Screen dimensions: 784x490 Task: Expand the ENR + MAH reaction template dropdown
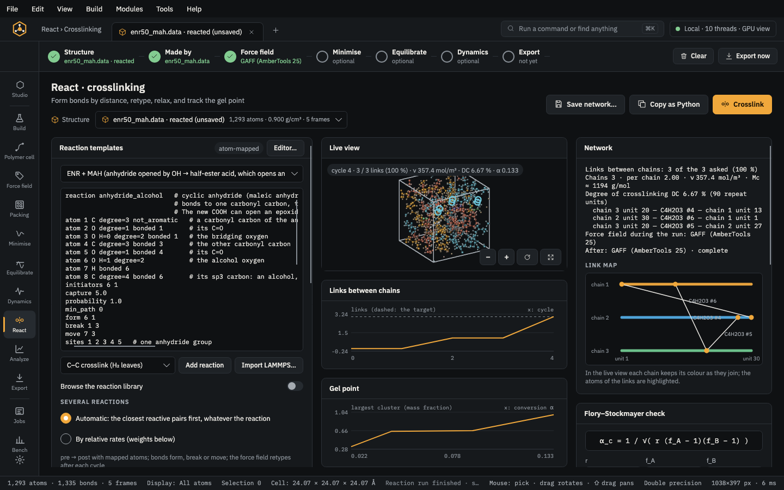pos(181,174)
